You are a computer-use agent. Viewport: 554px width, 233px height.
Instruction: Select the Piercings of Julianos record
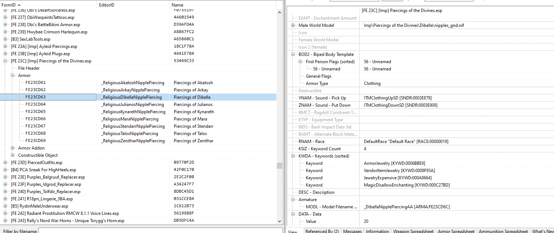click(x=138, y=105)
